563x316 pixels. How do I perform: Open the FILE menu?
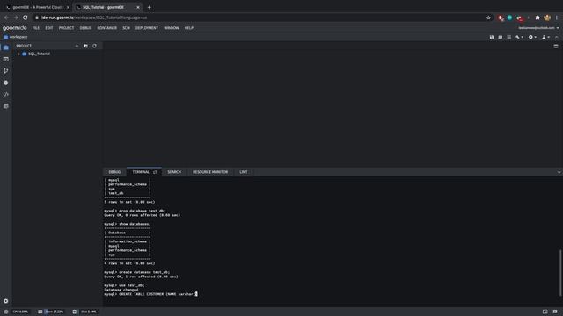point(36,28)
